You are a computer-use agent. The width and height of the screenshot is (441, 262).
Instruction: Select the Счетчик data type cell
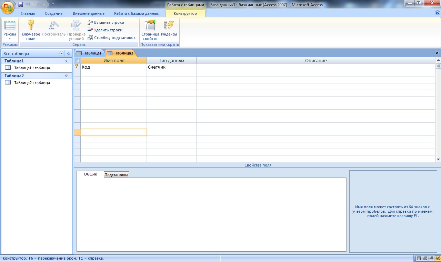[x=171, y=67]
